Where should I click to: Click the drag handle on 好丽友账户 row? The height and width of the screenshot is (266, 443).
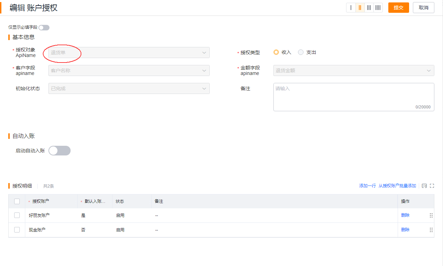pos(431,215)
